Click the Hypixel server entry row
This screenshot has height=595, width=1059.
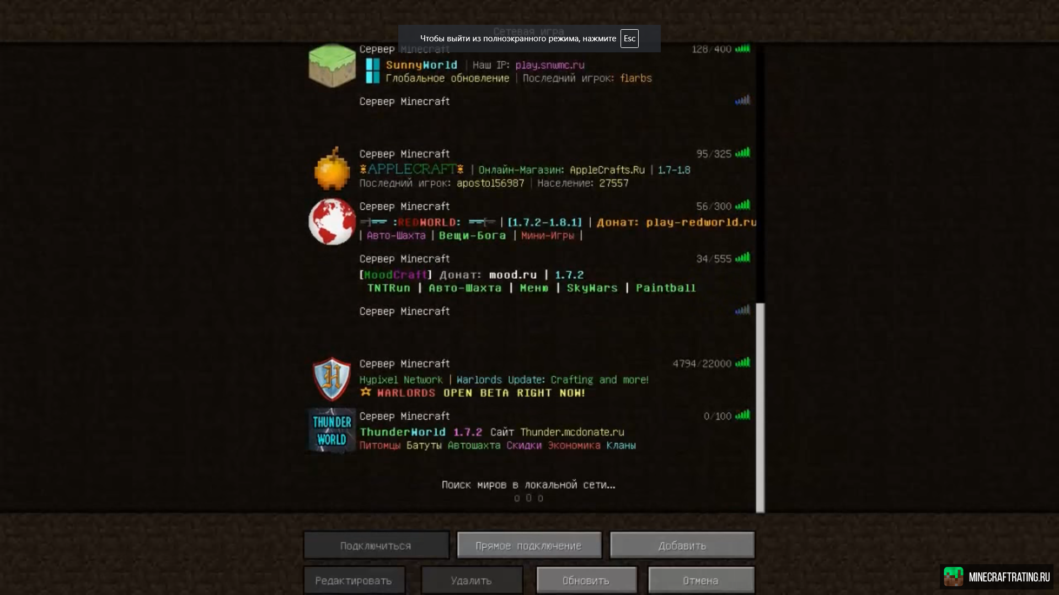pos(529,378)
